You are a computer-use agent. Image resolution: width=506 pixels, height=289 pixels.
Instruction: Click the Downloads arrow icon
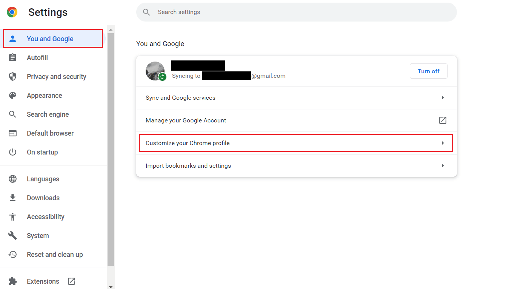(x=13, y=198)
